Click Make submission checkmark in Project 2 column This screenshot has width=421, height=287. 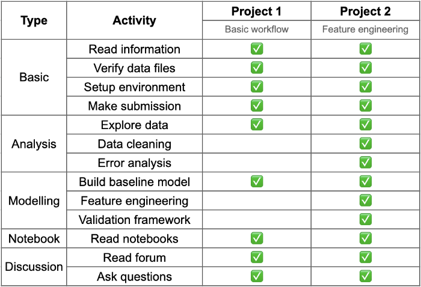[x=366, y=106]
